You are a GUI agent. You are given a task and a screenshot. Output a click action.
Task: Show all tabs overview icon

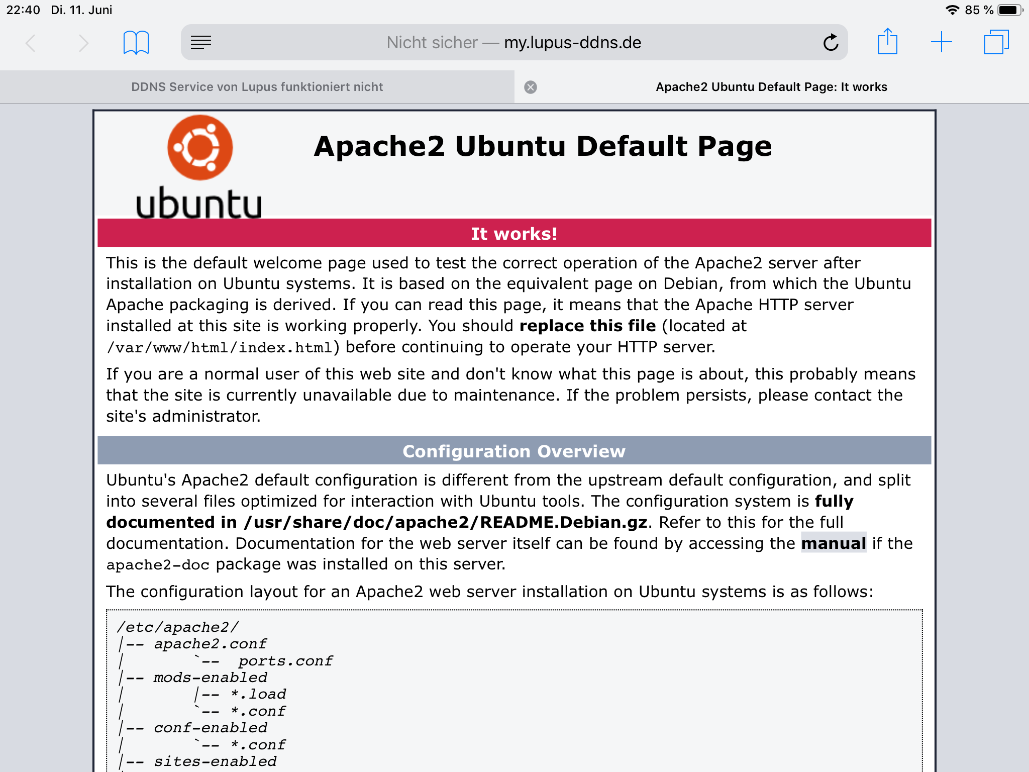point(996,42)
